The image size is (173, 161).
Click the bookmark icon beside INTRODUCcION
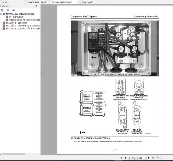tap(7, 17)
